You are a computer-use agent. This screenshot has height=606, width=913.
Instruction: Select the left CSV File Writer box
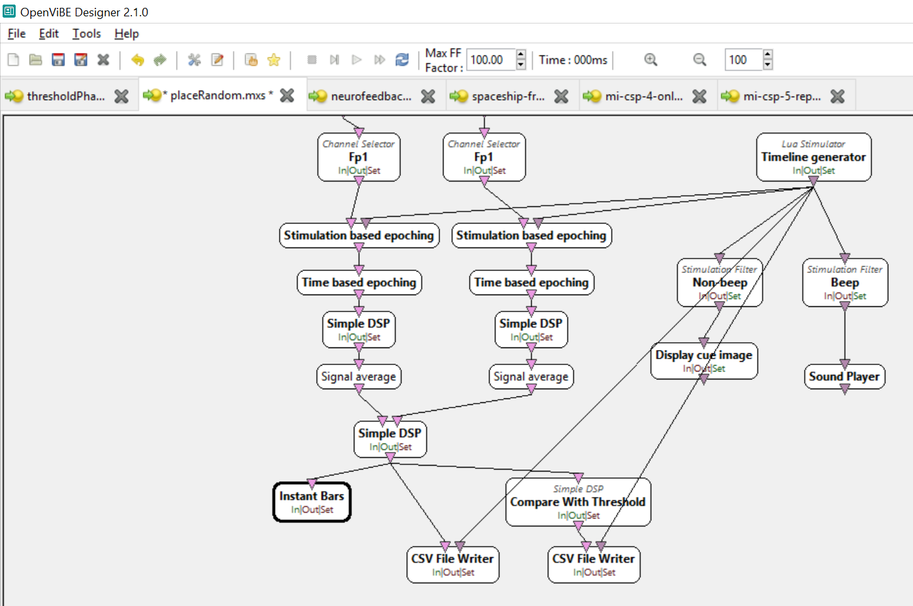click(x=453, y=565)
